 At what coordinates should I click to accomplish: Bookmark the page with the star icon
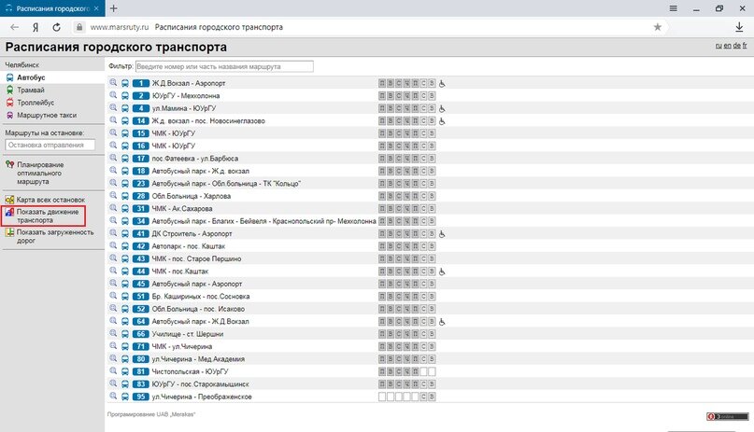tap(658, 27)
